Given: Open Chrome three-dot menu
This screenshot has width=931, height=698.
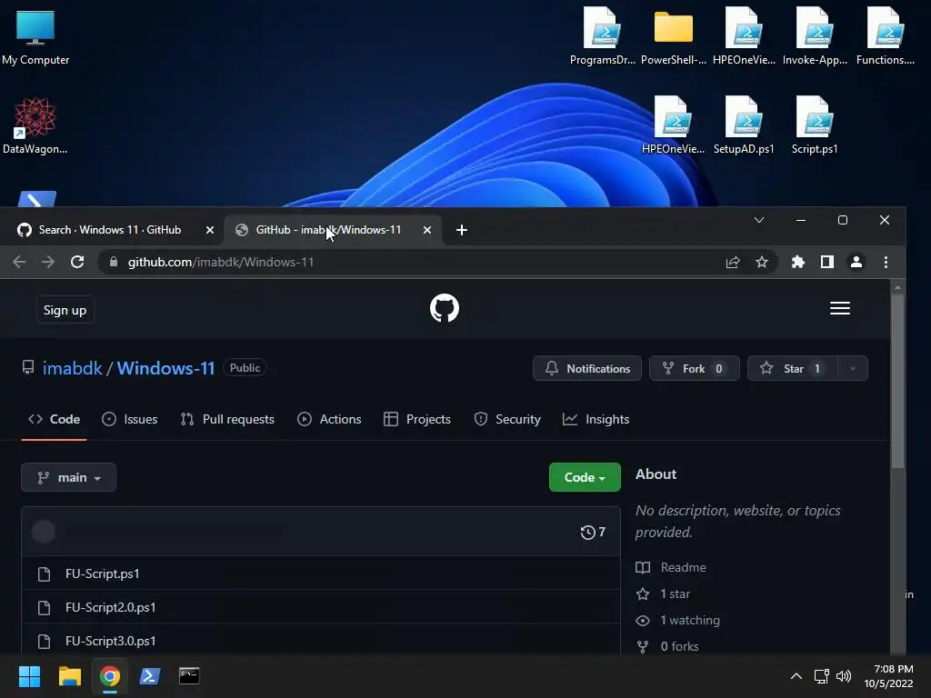Looking at the screenshot, I should 886,262.
